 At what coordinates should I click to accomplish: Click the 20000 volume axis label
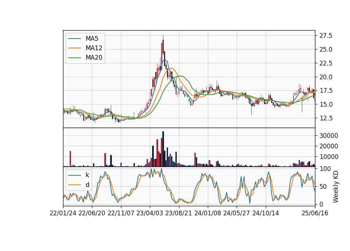point(328,146)
